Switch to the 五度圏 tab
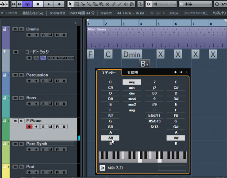 point(133,73)
